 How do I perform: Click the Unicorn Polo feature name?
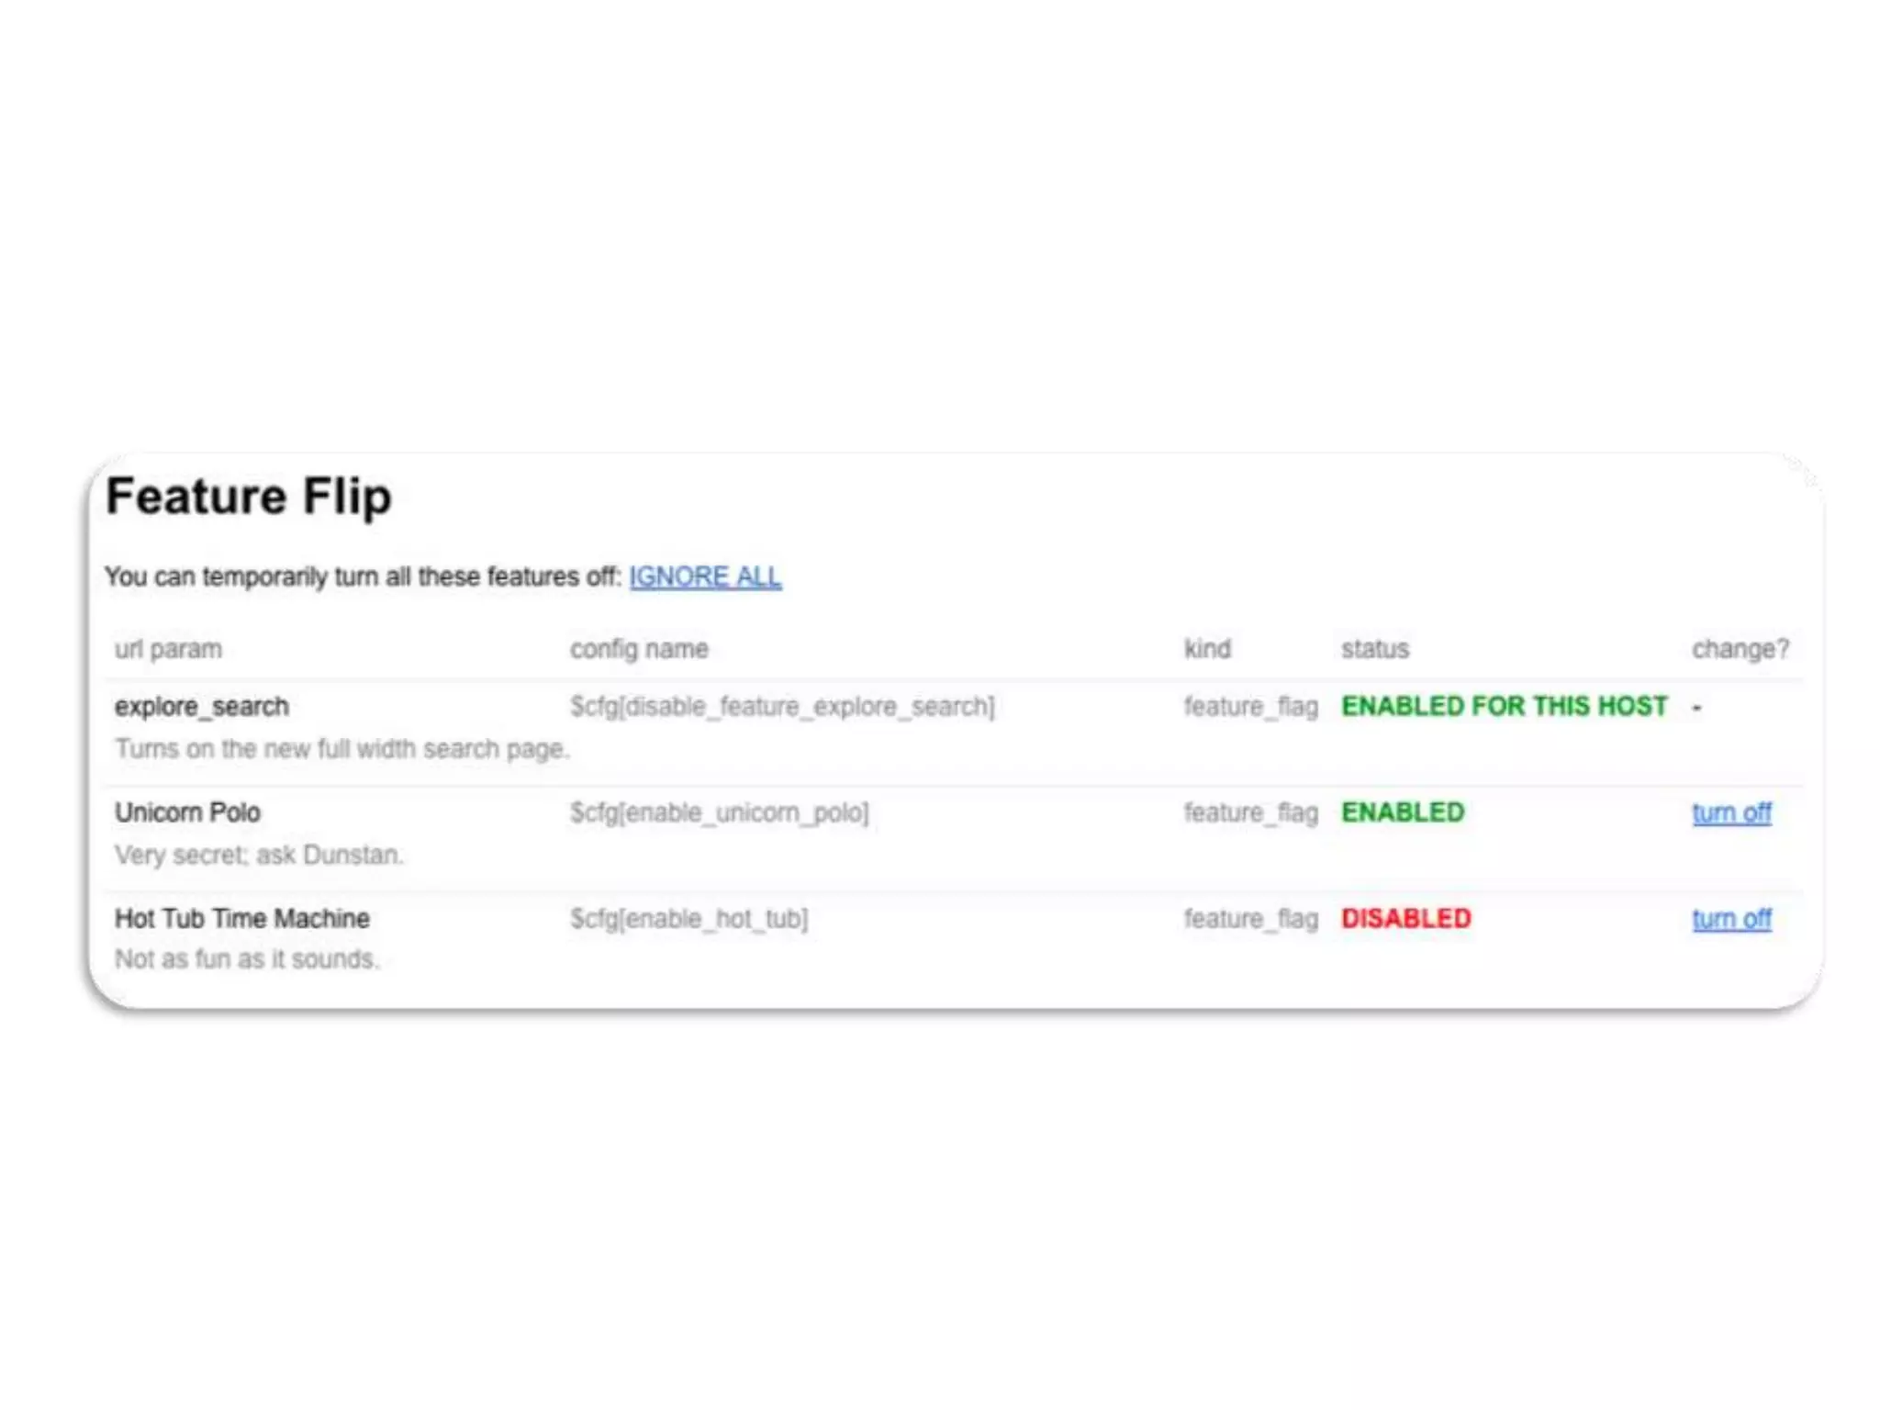[187, 812]
